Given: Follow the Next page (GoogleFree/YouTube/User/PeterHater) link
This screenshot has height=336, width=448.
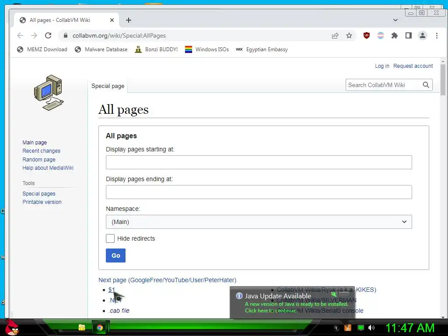Looking at the screenshot, I should click(x=168, y=280).
